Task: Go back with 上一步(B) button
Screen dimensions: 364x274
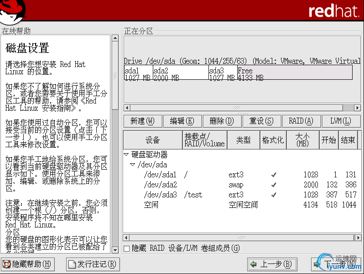Action: [272, 264]
